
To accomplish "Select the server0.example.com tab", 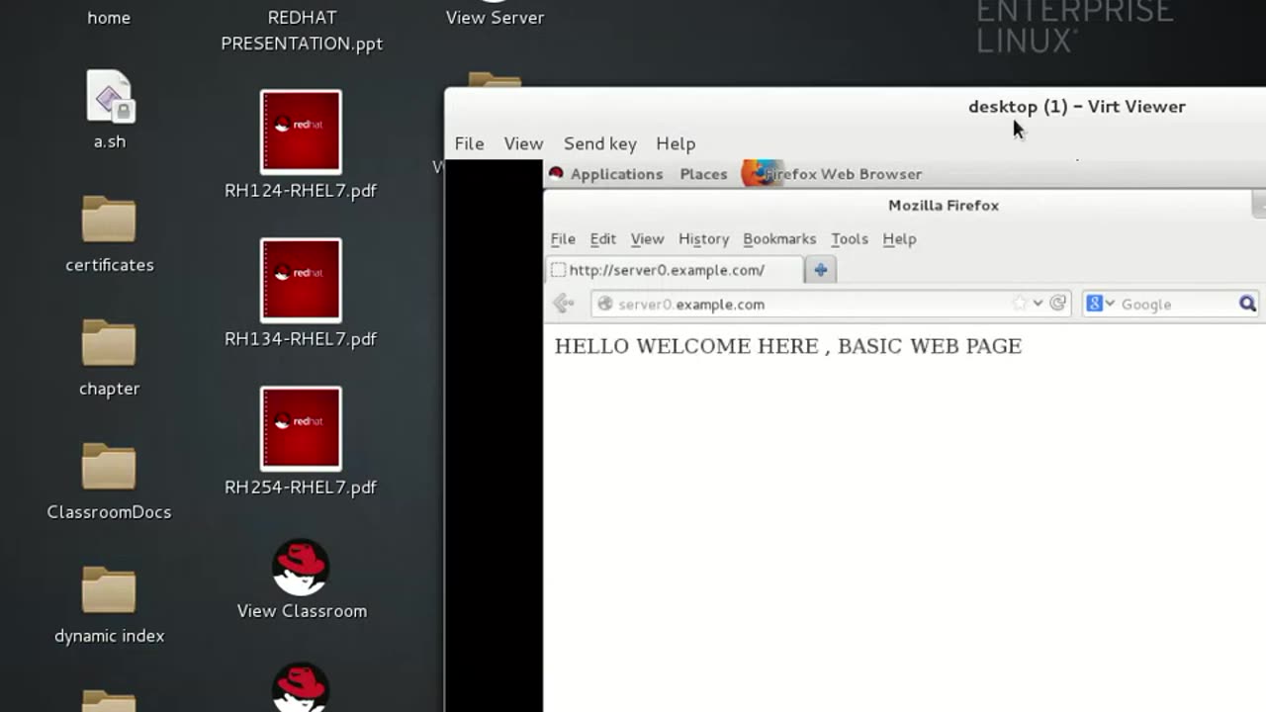I will [x=675, y=269].
